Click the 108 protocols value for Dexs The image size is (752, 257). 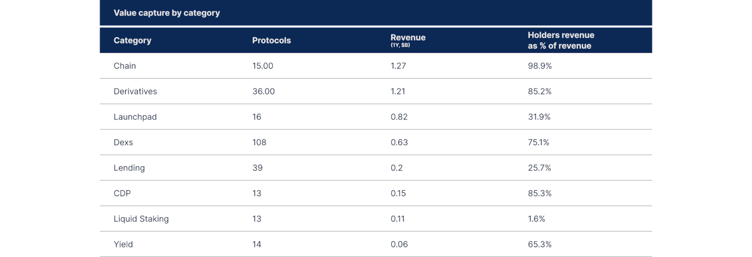(x=259, y=142)
